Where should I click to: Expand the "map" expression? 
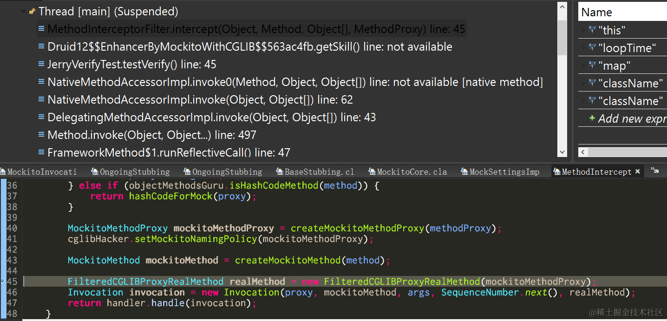tap(583, 66)
